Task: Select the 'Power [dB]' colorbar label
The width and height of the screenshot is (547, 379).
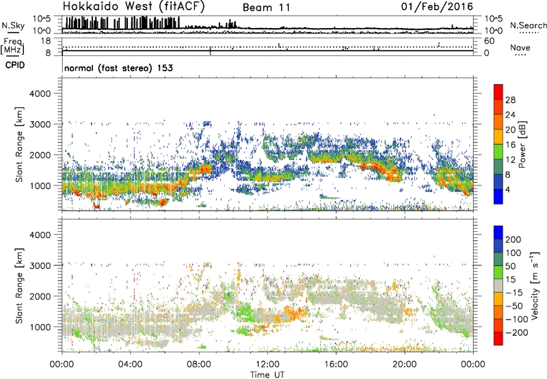Action: point(522,144)
